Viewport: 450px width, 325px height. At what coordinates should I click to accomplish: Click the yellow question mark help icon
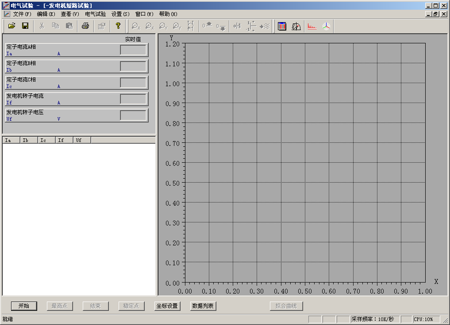point(118,26)
